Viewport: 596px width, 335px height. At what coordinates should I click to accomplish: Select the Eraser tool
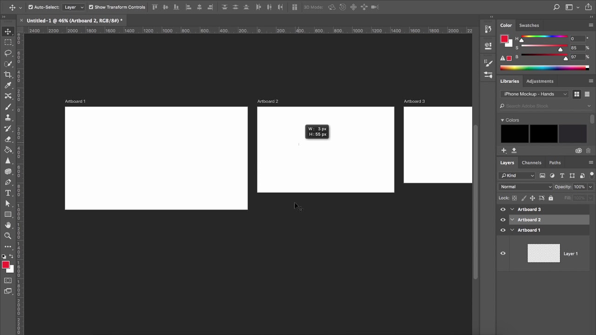point(8,139)
